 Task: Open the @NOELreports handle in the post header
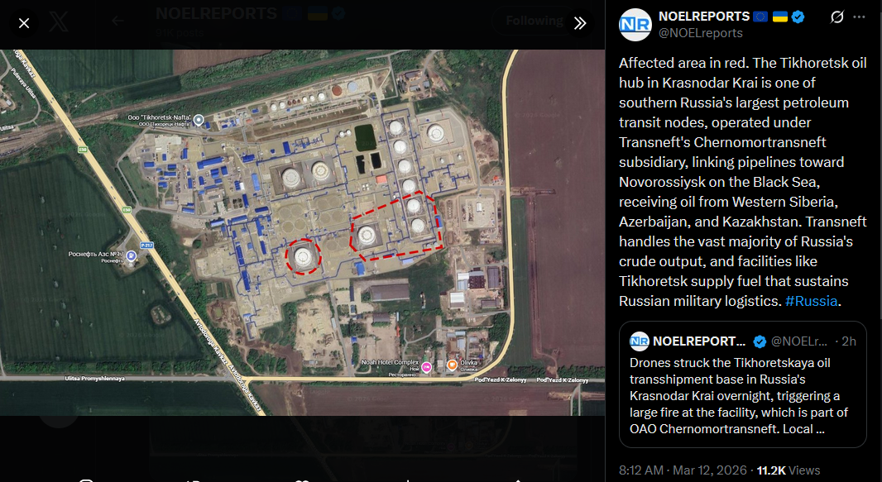pyautogui.click(x=700, y=33)
